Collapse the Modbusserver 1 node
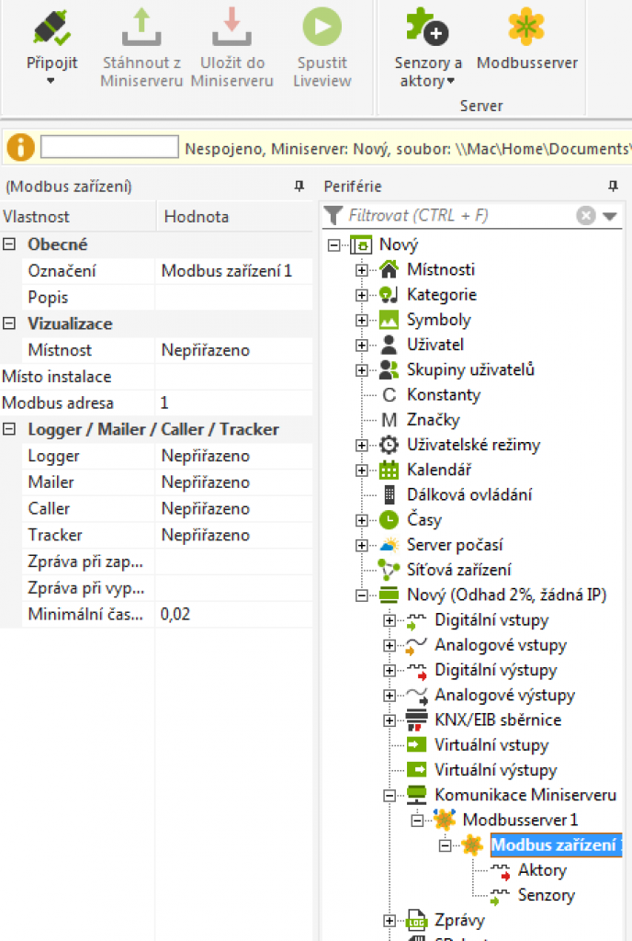 click(417, 821)
